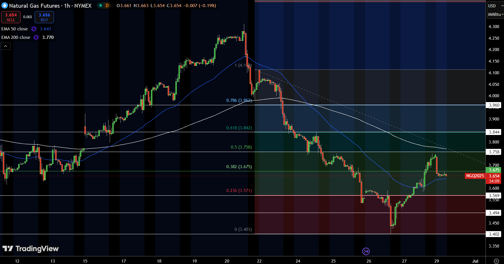The image size is (504, 264).
Task: Click the EMA 200 refresh icon
Action: tap(36, 37)
